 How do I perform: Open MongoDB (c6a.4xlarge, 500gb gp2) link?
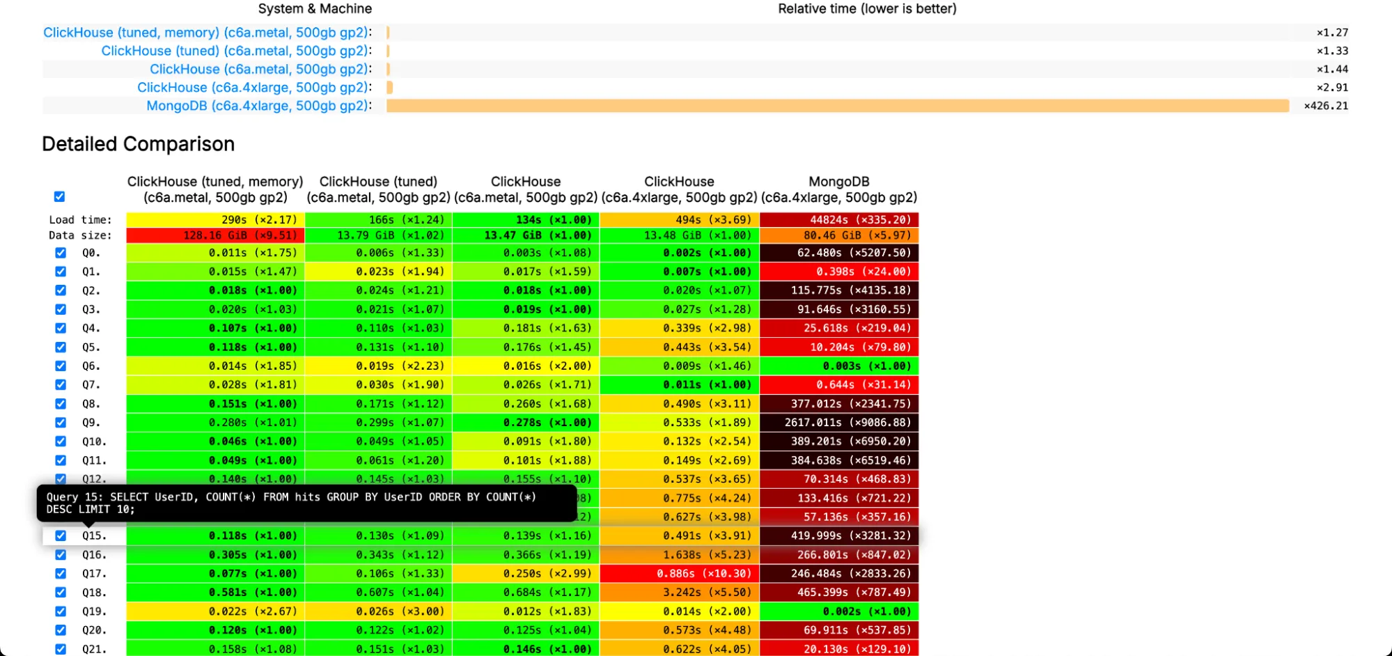point(258,106)
